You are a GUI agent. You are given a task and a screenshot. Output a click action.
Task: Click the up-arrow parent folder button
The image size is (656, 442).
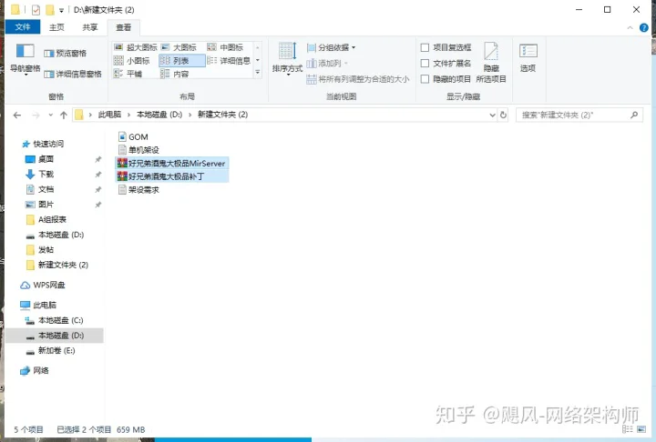pyautogui.click(x=63, y=116)
